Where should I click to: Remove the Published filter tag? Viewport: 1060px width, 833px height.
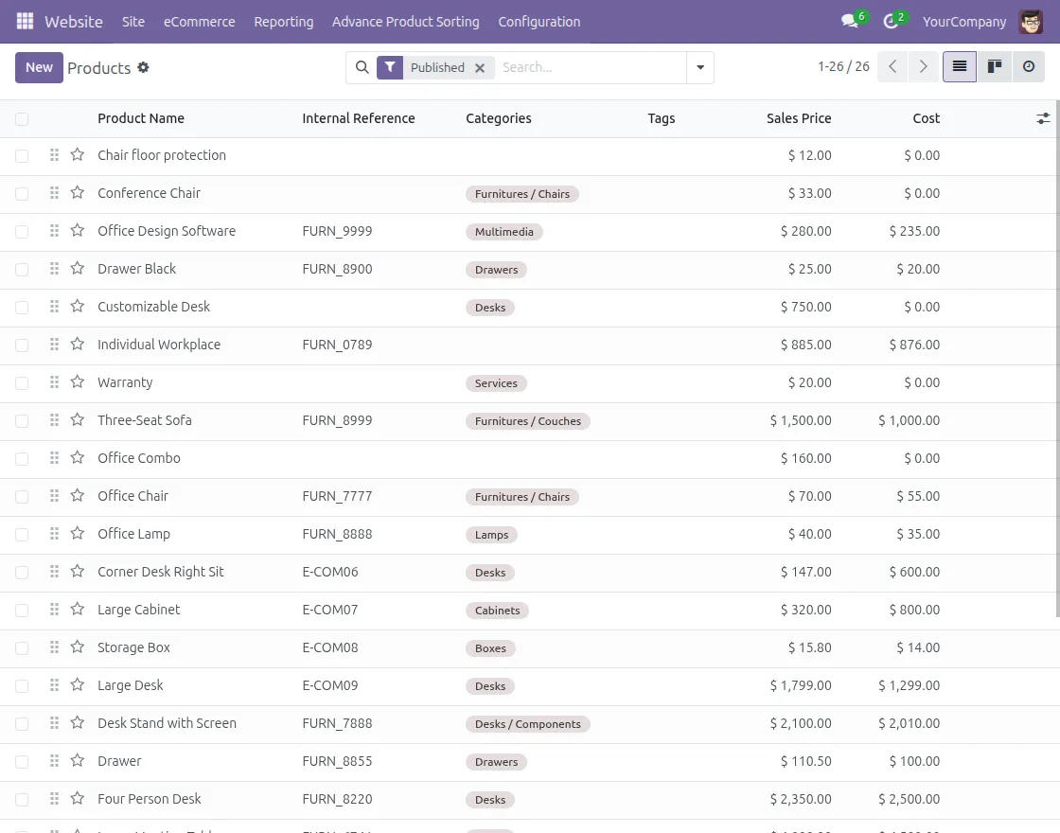(480, 68)
